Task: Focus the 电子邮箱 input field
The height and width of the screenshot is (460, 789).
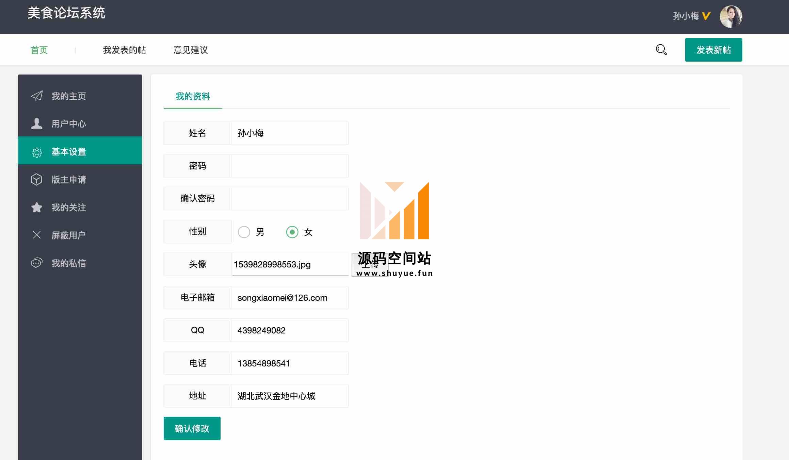Action: tap(290, 298)
